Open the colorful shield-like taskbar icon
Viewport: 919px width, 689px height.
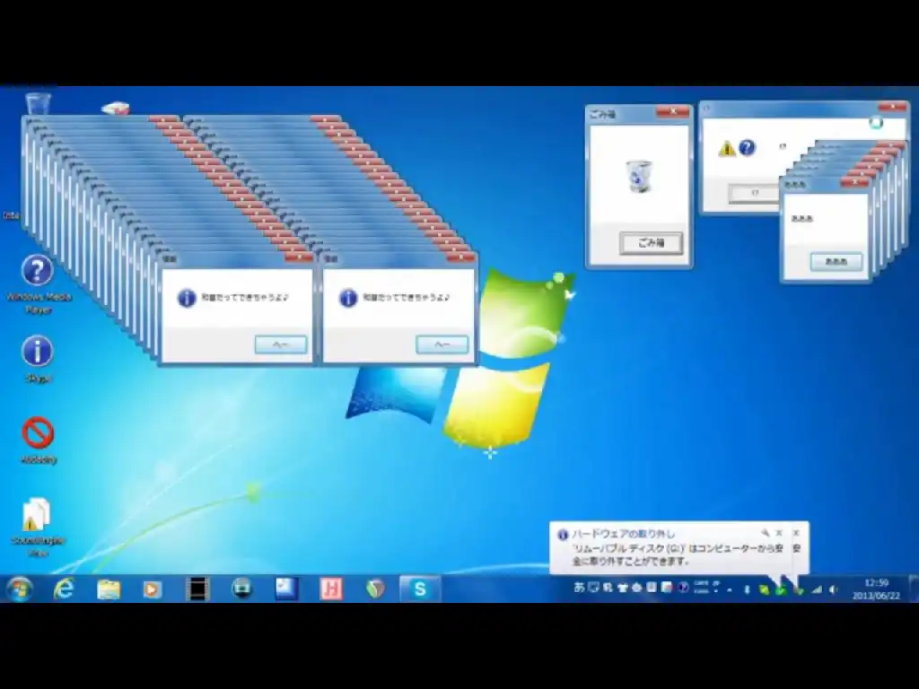click(376, 589)
